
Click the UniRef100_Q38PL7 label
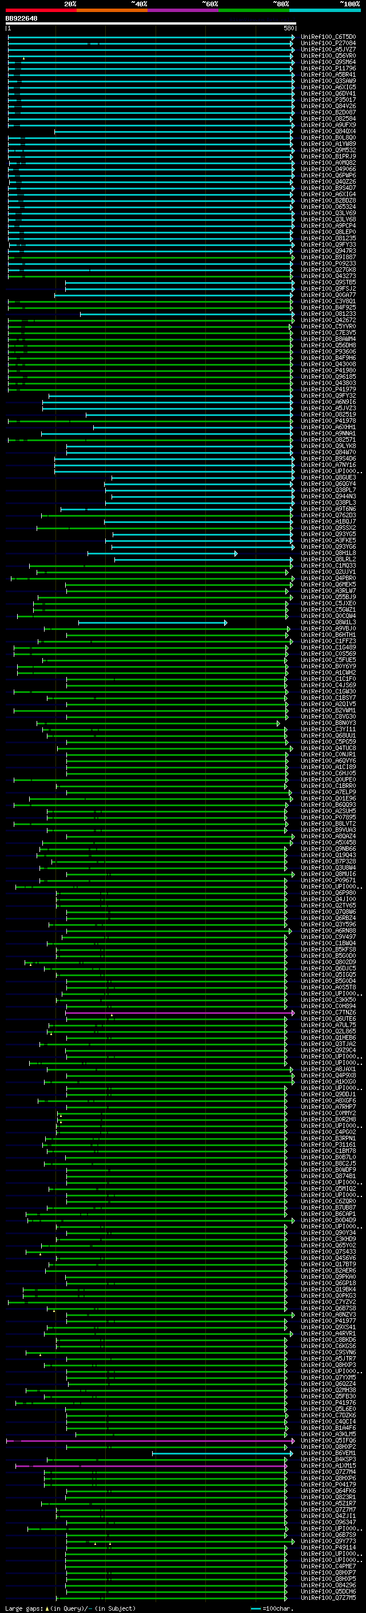click(x=328, y=490)
